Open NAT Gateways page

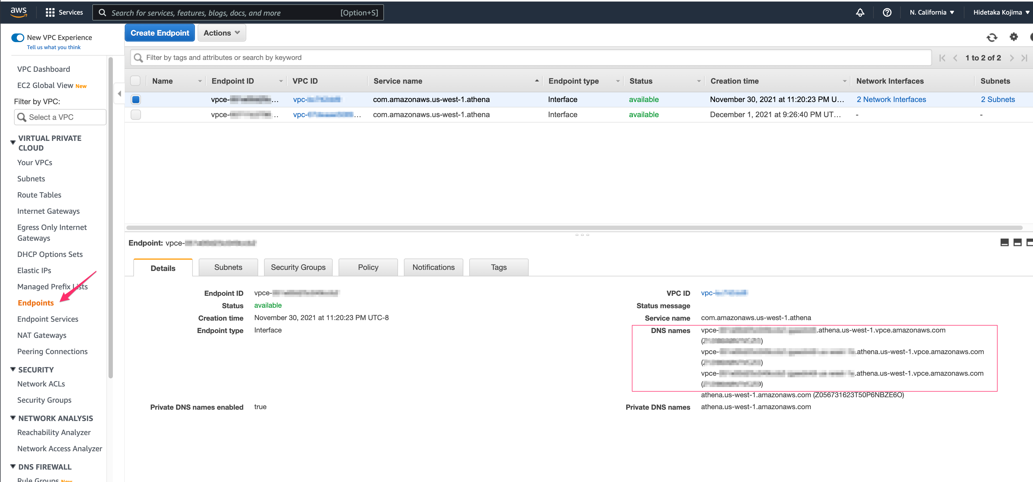pos(42,335)
